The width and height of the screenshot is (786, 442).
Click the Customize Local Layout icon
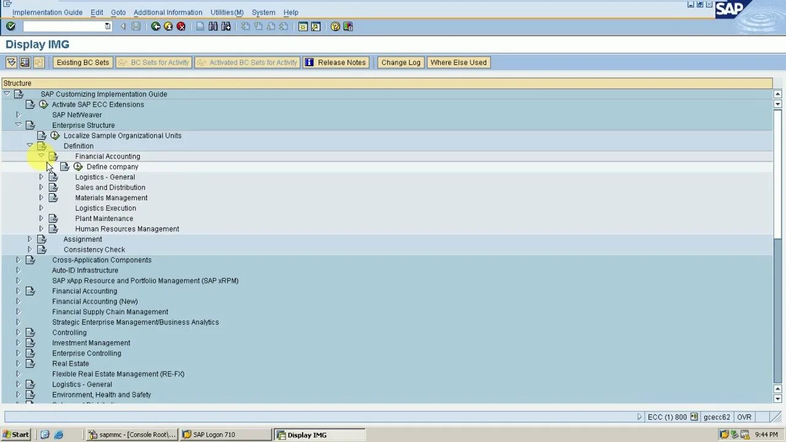coord(348,26)
